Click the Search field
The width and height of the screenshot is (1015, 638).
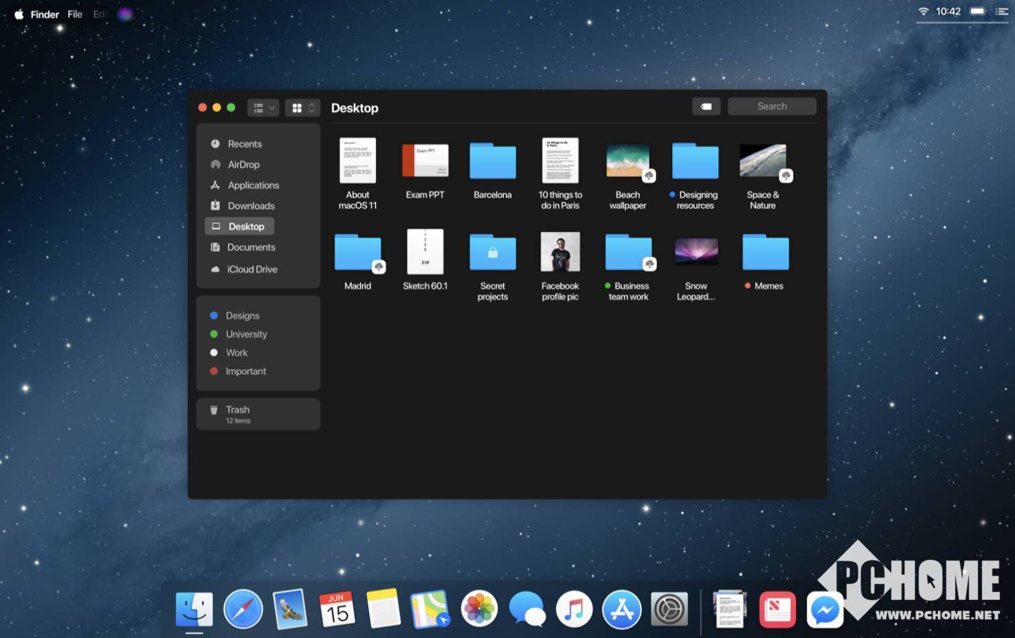(771, 106)
